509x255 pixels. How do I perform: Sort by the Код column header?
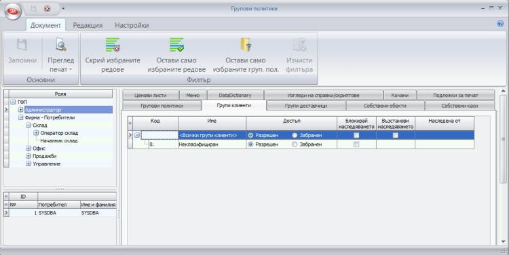point(155,123)
